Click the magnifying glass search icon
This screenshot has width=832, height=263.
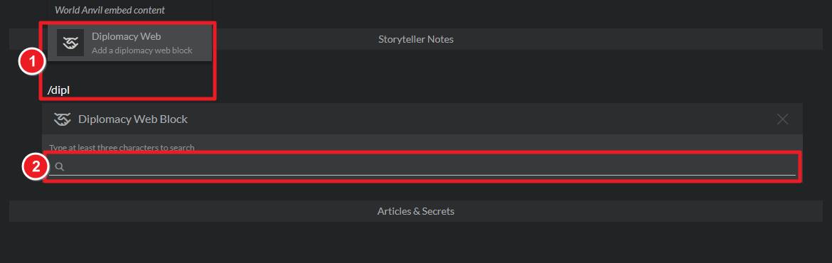click(60, 167)
